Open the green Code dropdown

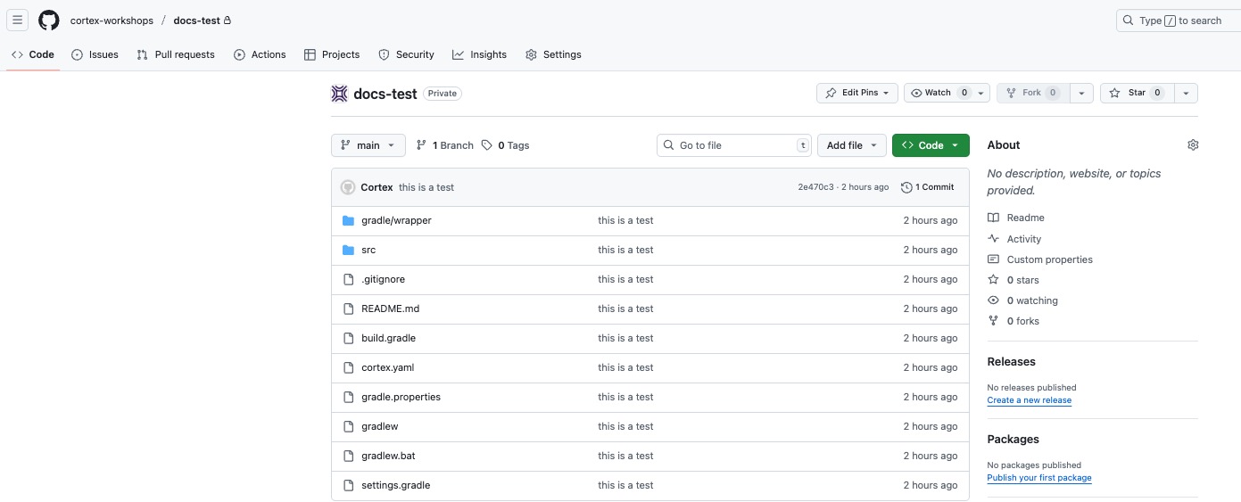click(931, 145)
